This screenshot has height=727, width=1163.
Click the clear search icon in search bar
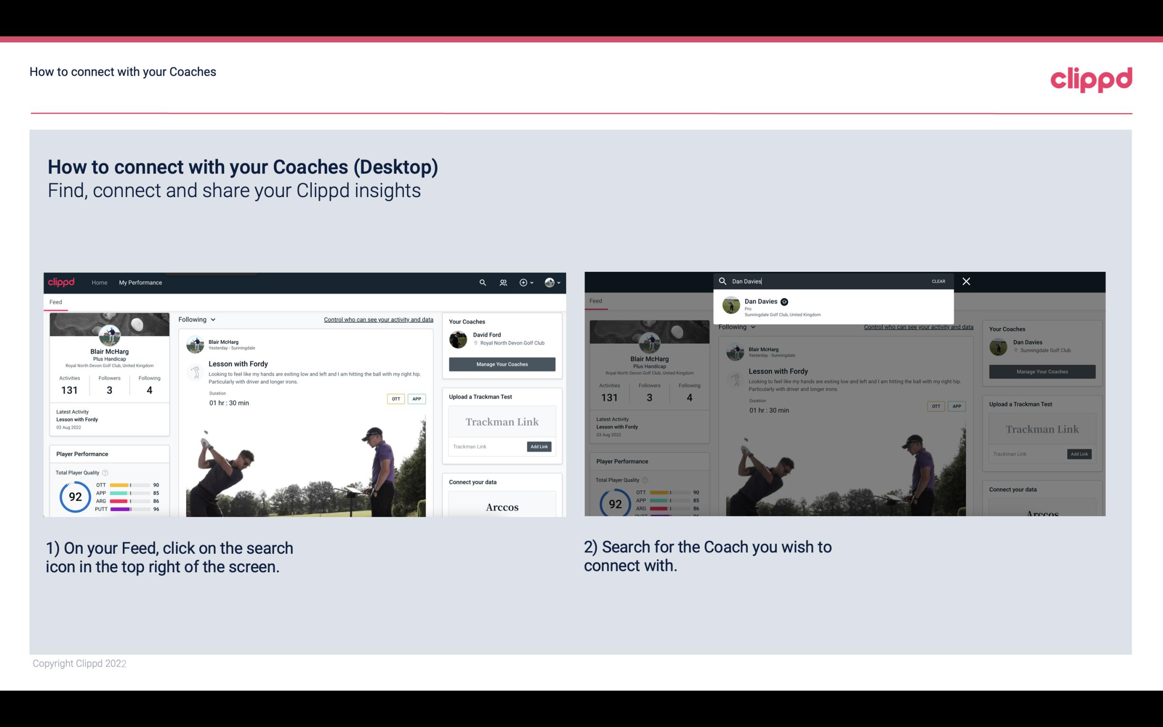(x=939, y=280)
